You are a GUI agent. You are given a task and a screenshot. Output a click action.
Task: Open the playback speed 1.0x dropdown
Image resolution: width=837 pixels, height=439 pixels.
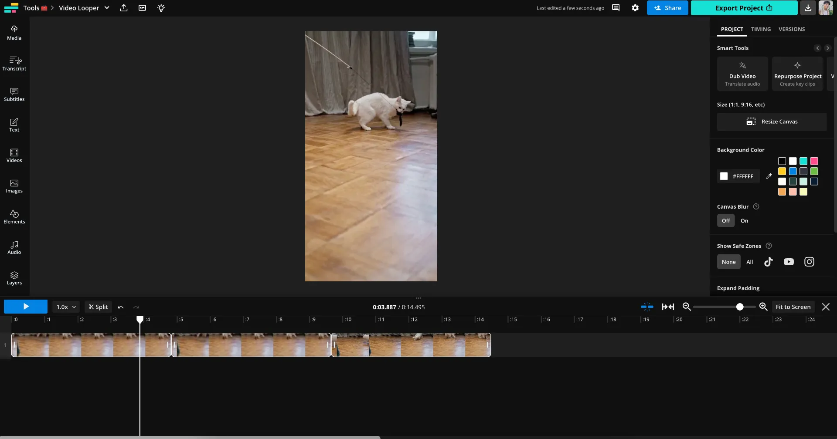point(65,307)
